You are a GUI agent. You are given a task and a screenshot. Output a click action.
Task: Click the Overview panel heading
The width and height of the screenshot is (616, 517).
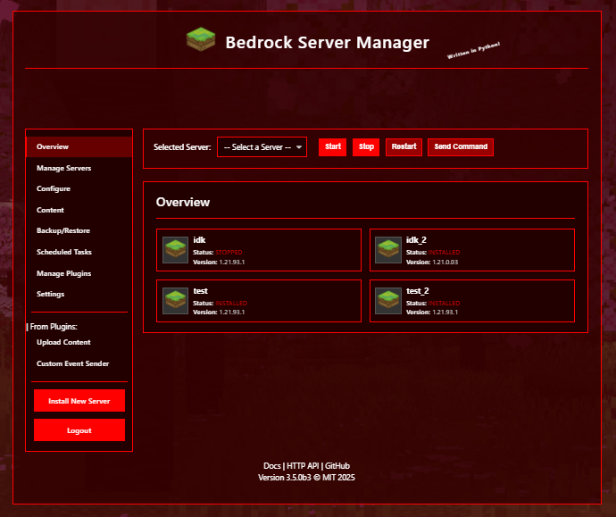click(183, 202)
